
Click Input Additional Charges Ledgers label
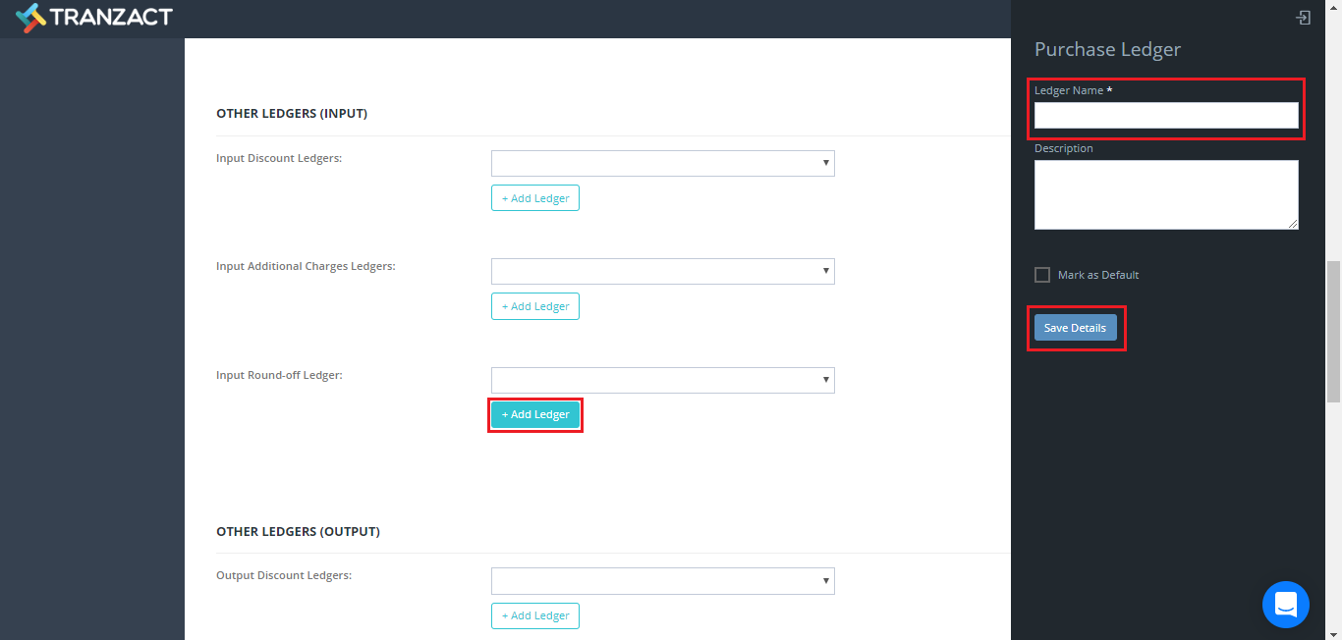click(x=306, y=266)
